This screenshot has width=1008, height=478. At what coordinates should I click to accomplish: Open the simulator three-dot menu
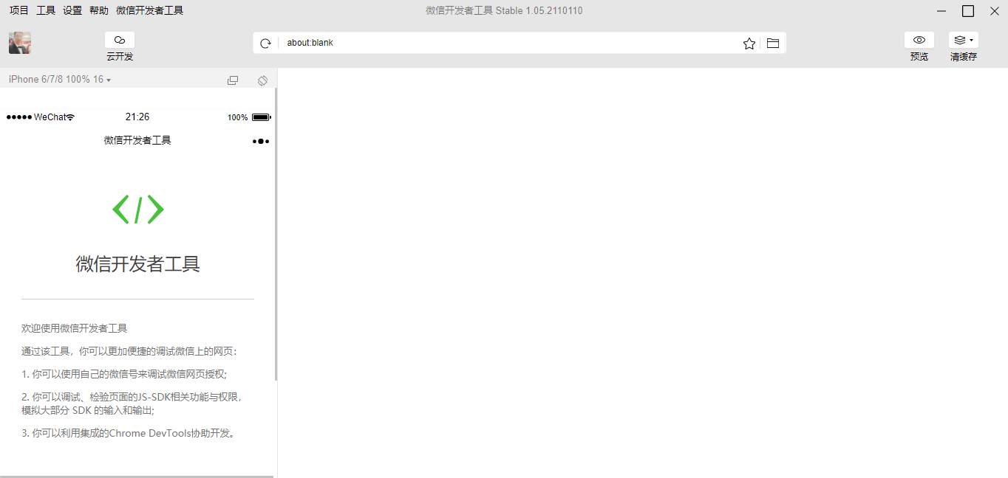click(x=261, y=141)
